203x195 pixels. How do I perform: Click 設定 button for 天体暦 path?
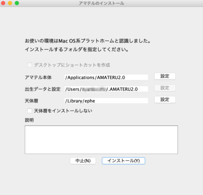165,100
